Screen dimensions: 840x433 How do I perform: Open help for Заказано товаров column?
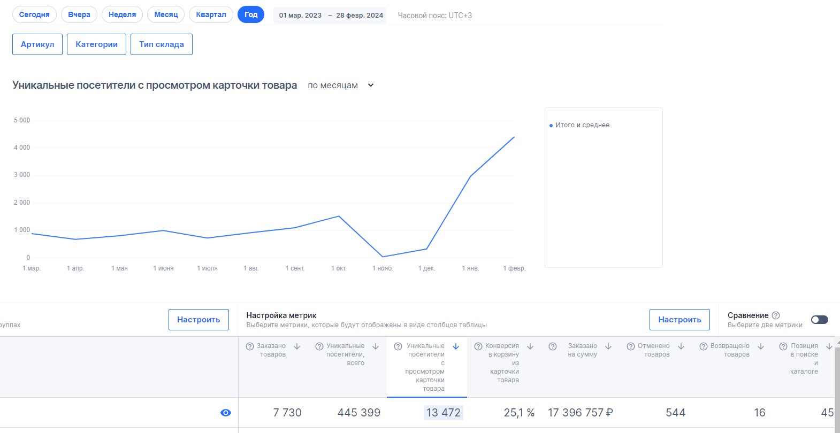[x=249, y=346]
